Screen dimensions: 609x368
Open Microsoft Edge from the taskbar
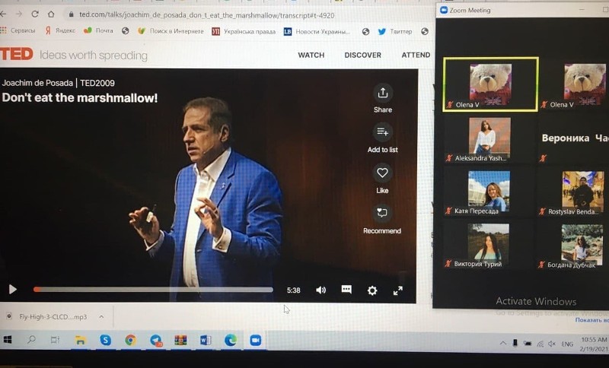[x=231, y=340]
